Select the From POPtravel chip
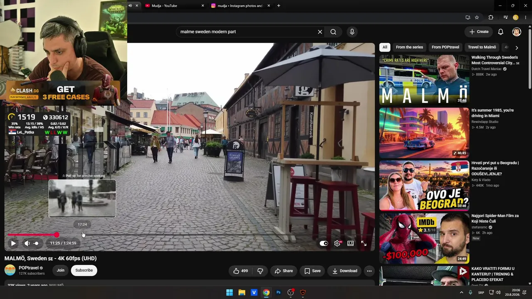 (x=446, y=47)
